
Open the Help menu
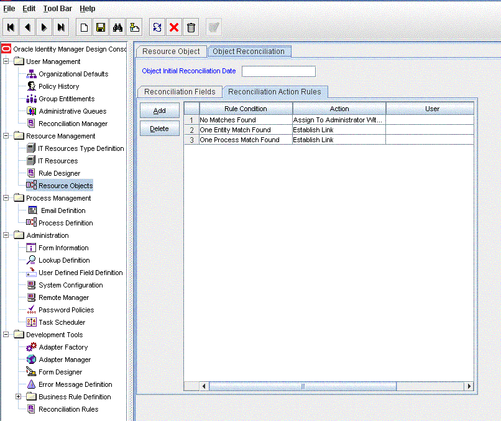87,9
